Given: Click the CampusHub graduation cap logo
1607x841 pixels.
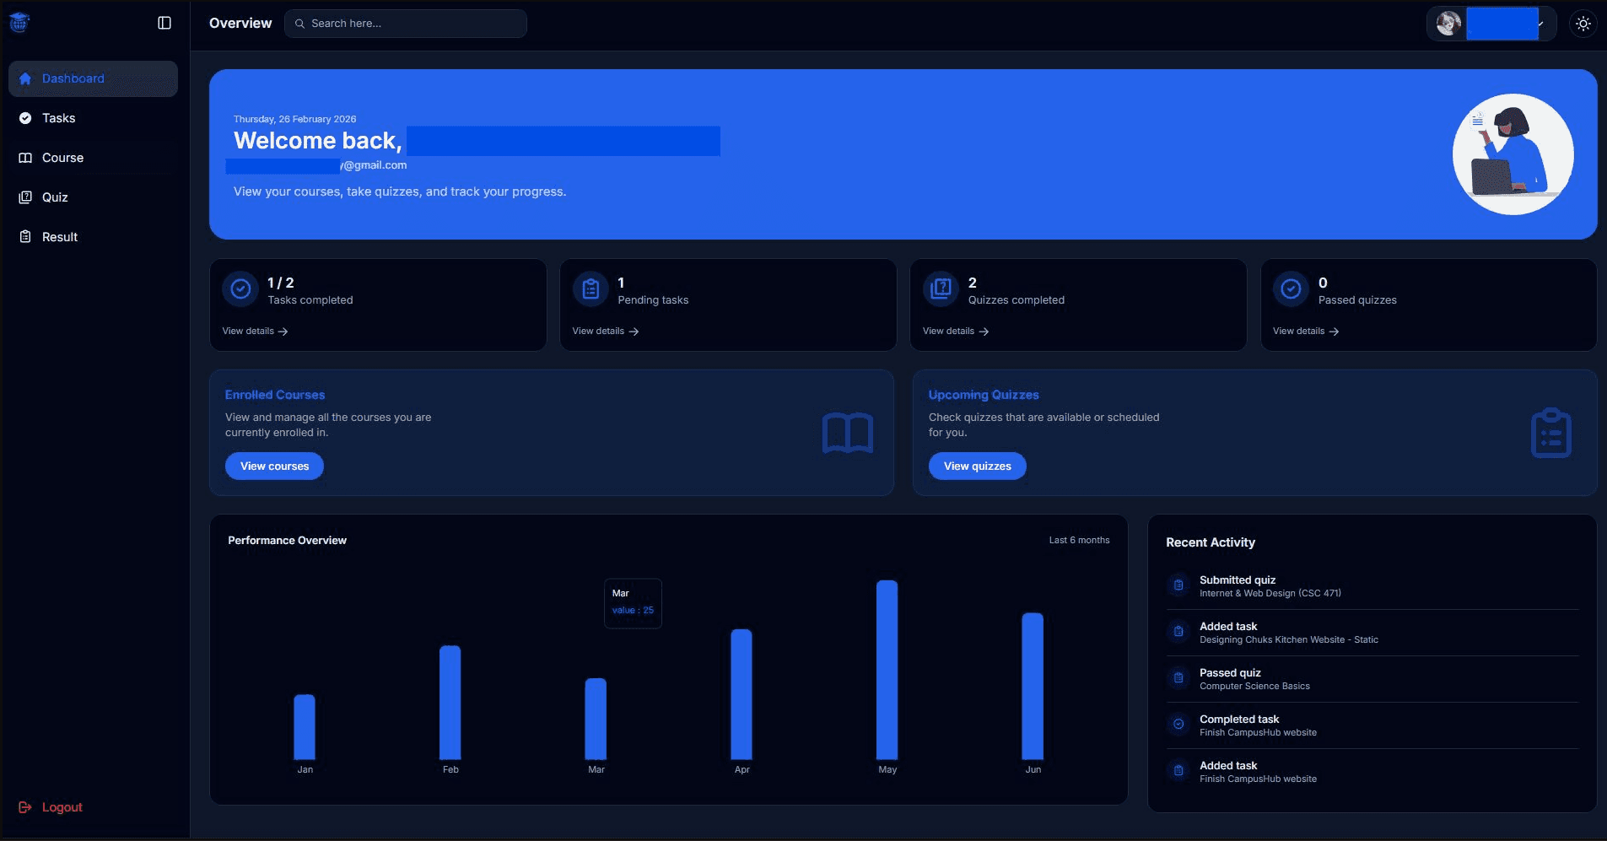Looking at the screenshot, I should (19, 23).
